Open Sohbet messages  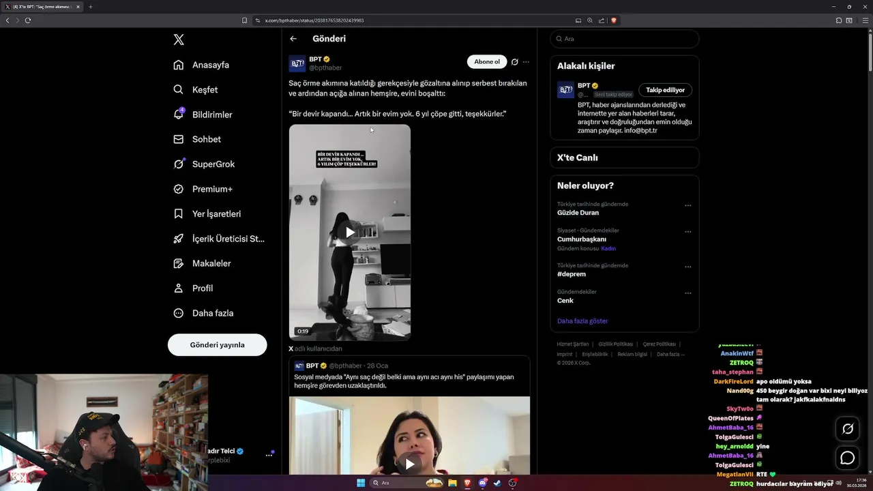click(198, 139)
